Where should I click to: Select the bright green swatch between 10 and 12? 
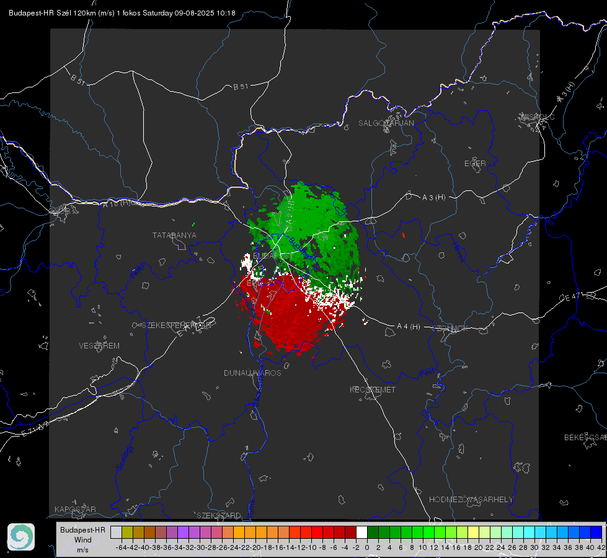(428, 532)
